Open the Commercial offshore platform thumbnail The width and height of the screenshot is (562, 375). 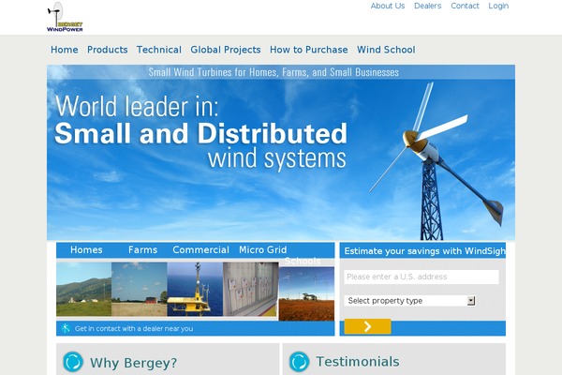pos(195,289)
